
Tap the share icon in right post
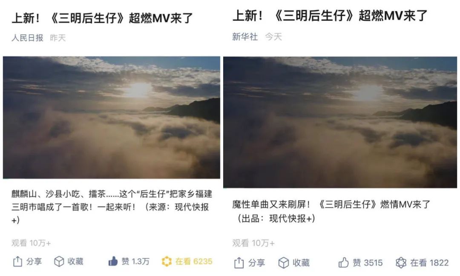point(239,263)
